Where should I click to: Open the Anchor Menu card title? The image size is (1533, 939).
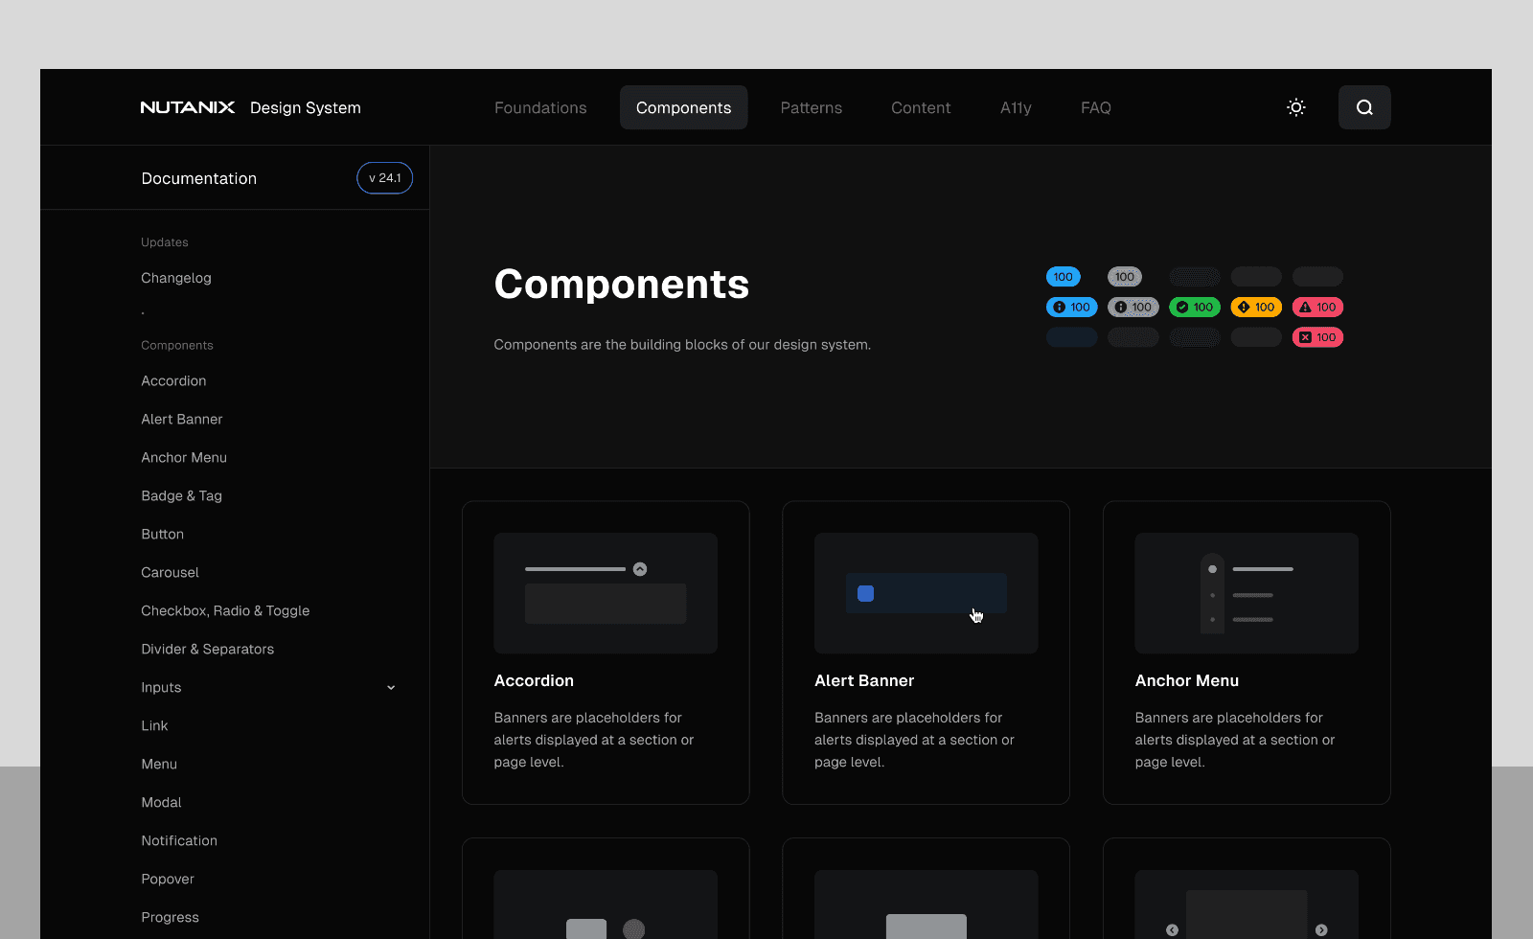click(x=1187, y=680)
